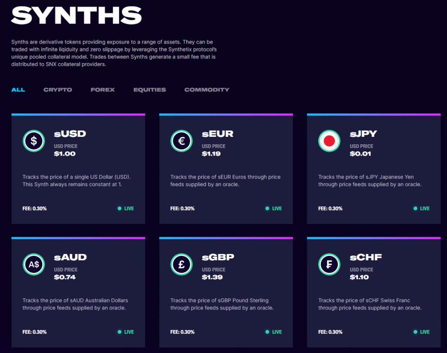Click the USD PRICE label on sCHF card
Image resolution: width=447 pixels, height=353 pixels.
point(361,270)
